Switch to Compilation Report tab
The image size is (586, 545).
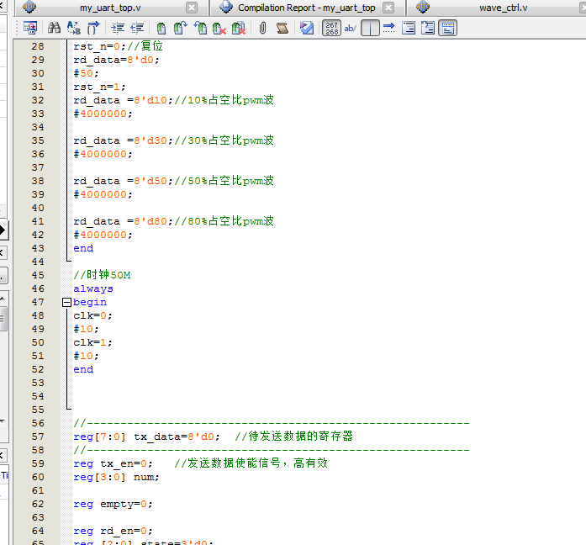(306, 8)
